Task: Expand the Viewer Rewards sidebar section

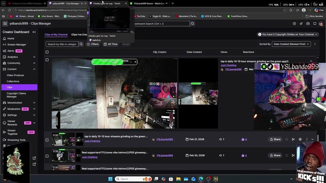Action: pos(34,123)
